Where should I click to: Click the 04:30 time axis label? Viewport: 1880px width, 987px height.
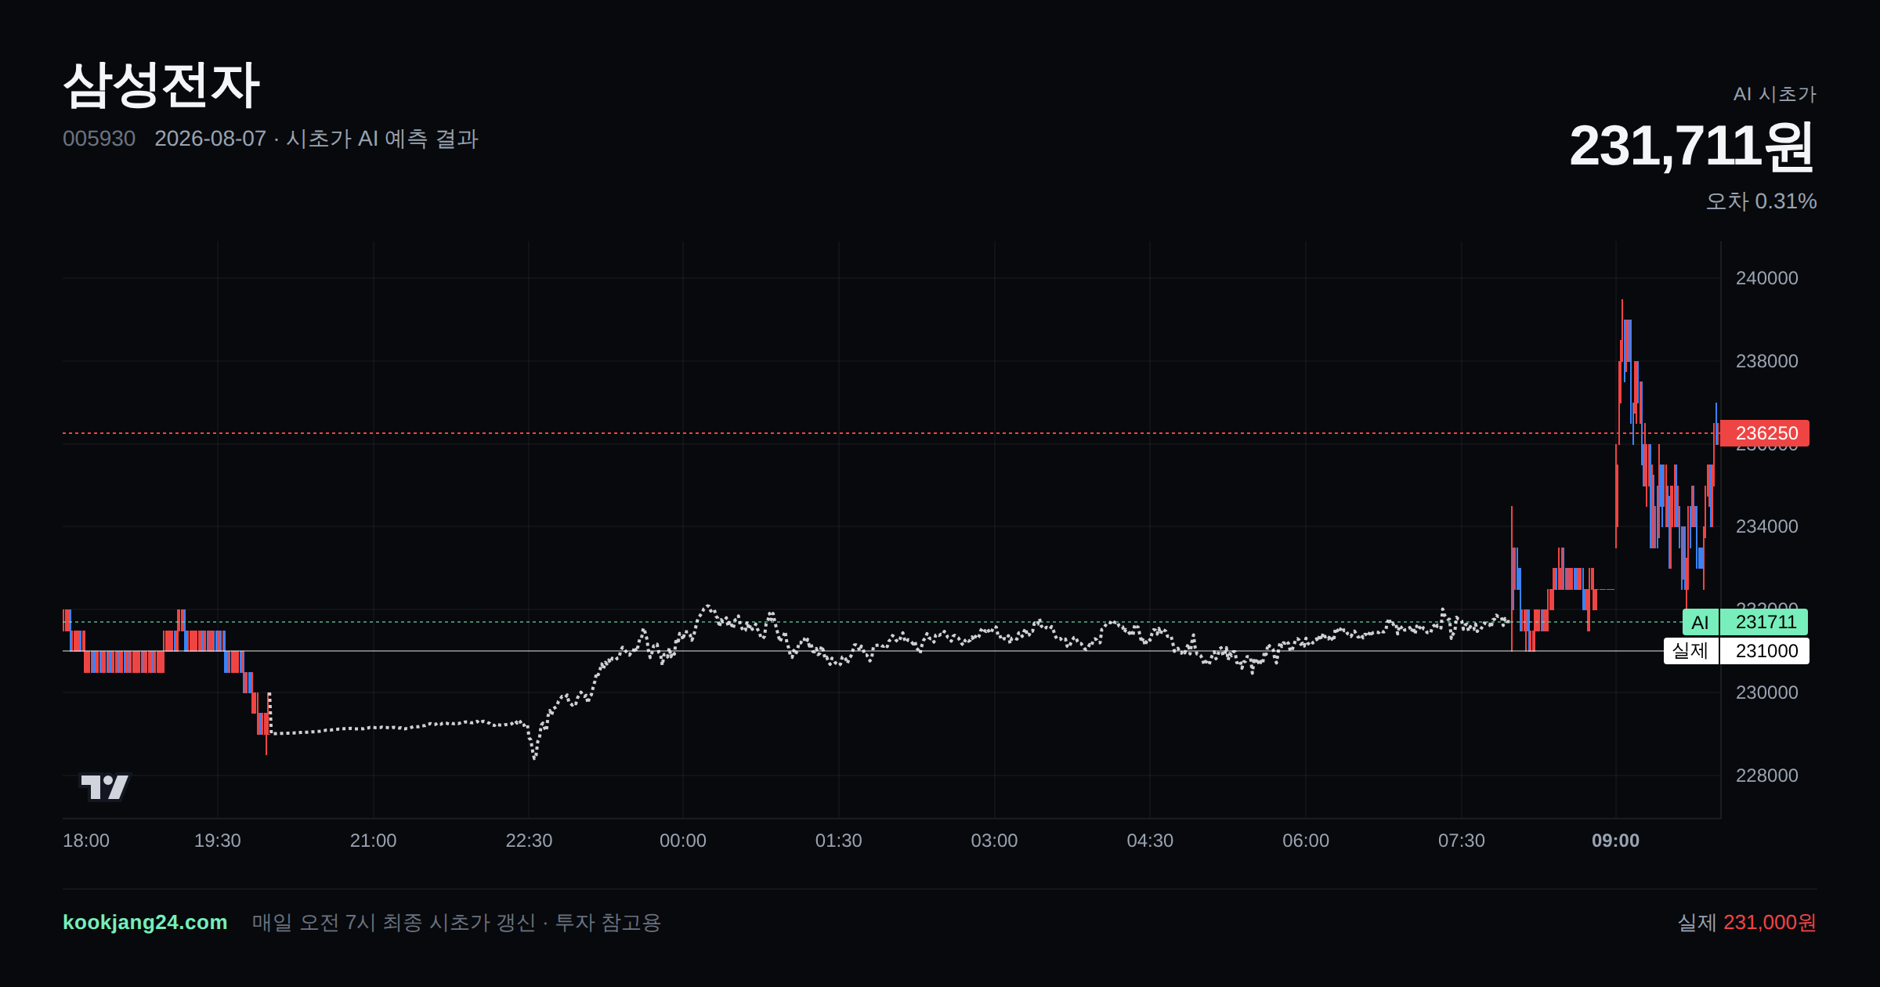pyautogui.click(x=1150, y=841)
